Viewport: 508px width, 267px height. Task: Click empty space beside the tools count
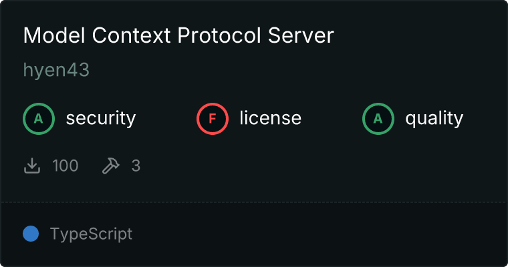(x=301, y=166)
